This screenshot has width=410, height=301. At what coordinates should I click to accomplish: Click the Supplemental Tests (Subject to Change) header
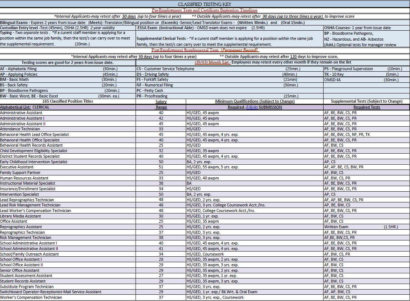[366, 101]
